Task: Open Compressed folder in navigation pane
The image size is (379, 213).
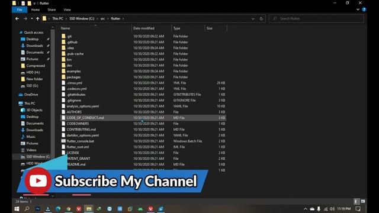Action: pos(36,66)
